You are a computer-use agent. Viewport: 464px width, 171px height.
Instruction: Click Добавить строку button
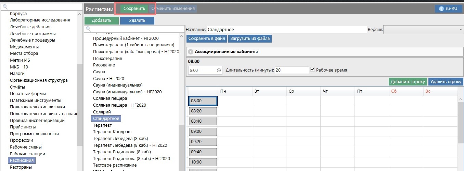[408, 82]
